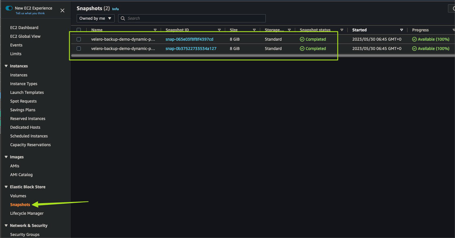Click Completed status icon for snap-0b37522733534a127

(302, 49)
